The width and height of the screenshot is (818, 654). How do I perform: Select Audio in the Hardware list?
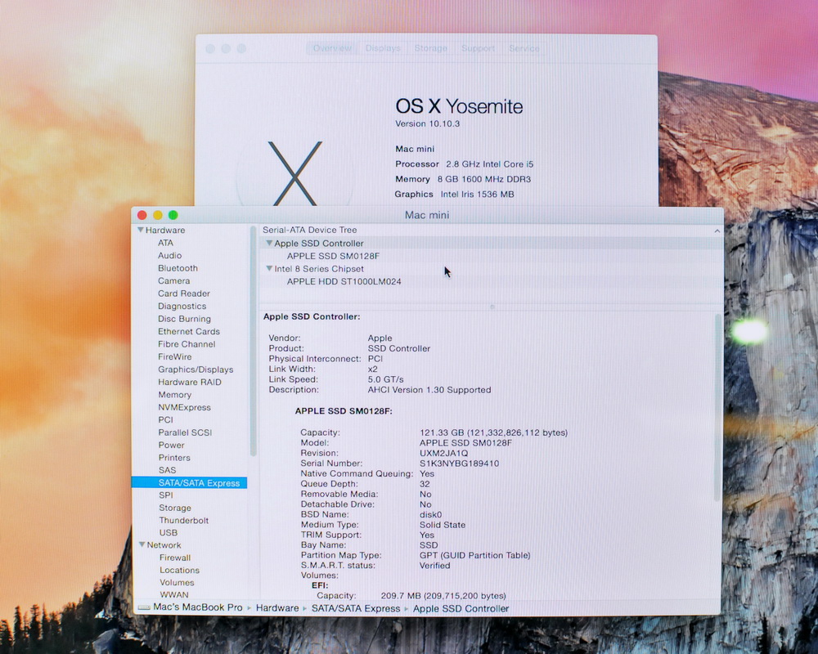click(169, 256)
